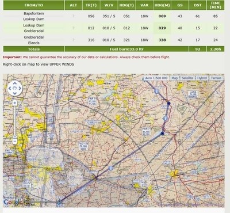
Task: Open info marker on Bapsfontein–Loskop Dam leg
Action: pyautogui.click(x=111, y=168)
